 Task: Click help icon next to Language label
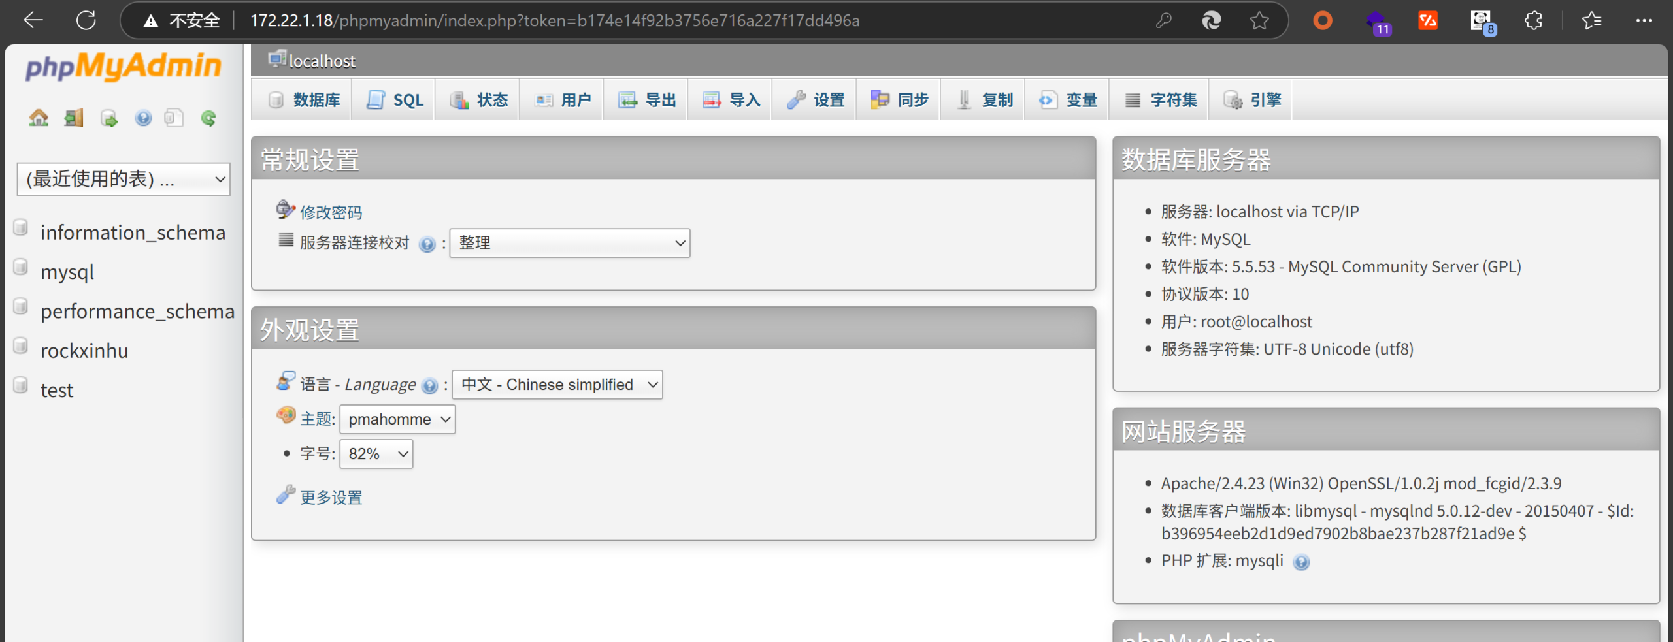pyautogui.click(x=429, y=386)
